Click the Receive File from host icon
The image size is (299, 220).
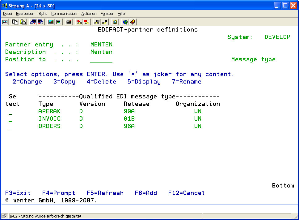41,22
